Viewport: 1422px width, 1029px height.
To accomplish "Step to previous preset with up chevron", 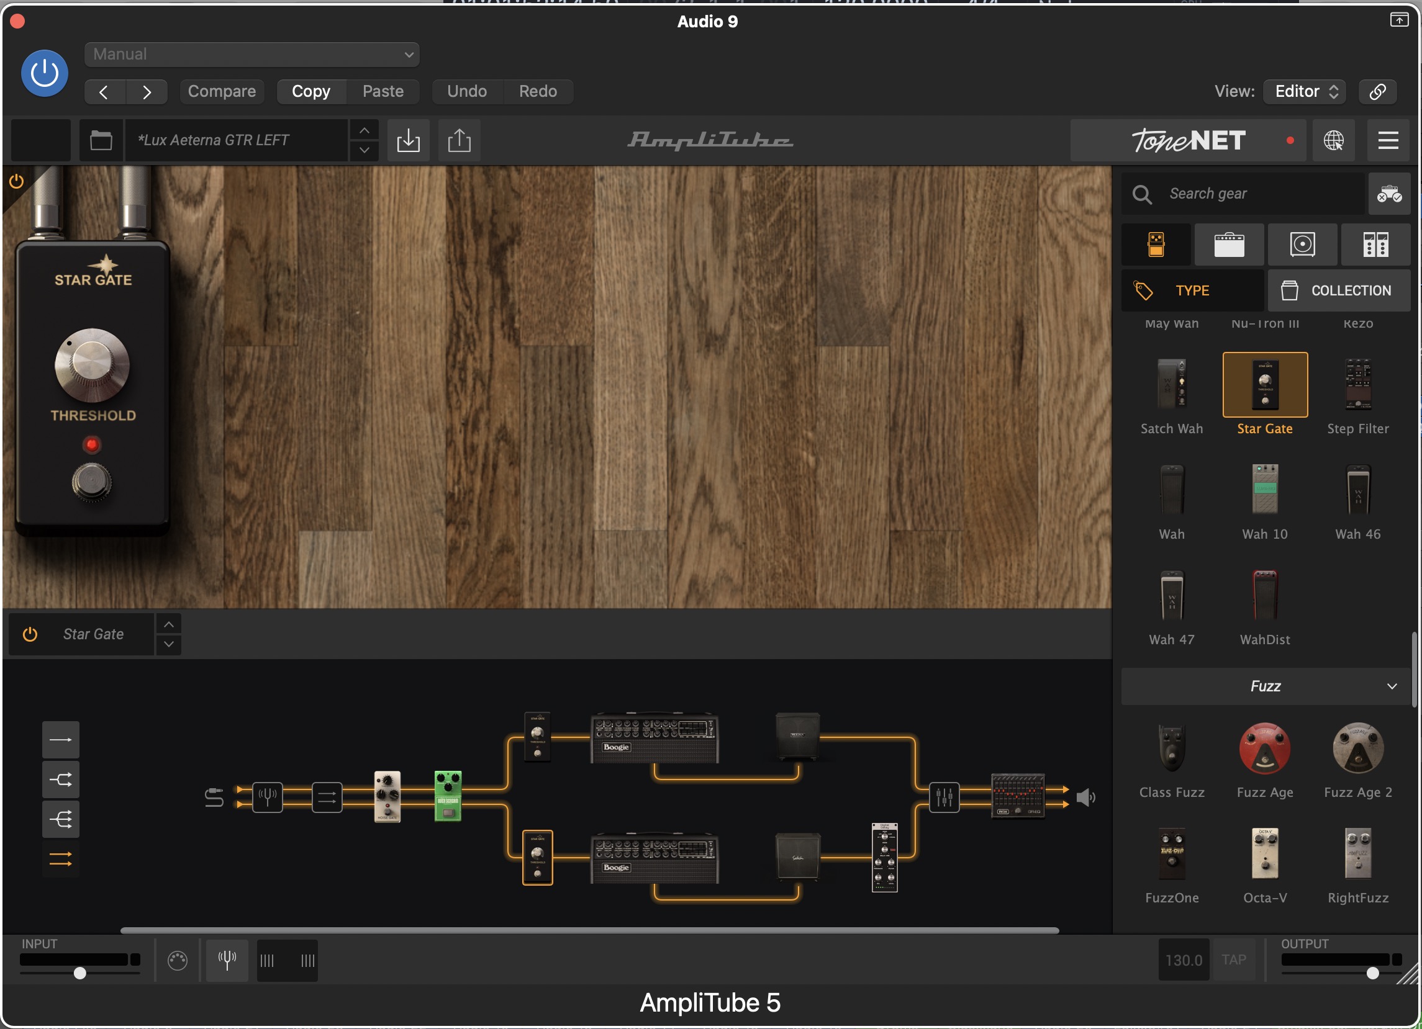I will pos(365,130).
